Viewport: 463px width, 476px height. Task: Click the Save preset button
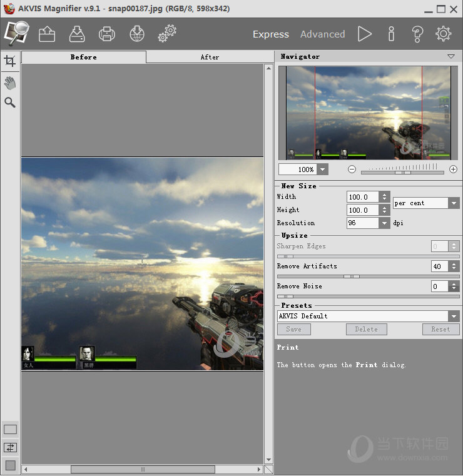tap(294, 330)
